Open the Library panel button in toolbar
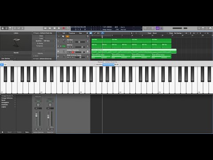This screenshot has height=160, width=213. tap(3, 28)
